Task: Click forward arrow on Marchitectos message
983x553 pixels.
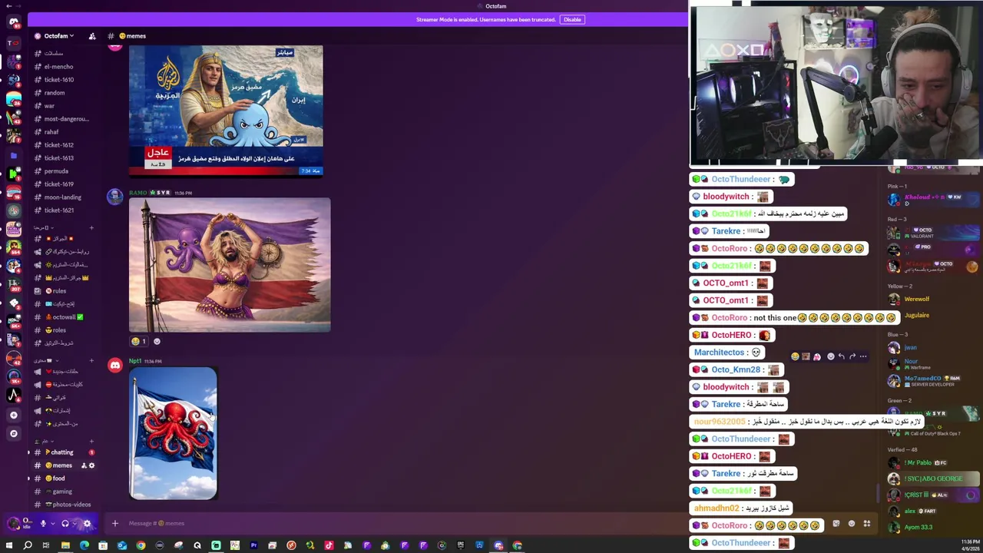Action: (x=852, y=356)
